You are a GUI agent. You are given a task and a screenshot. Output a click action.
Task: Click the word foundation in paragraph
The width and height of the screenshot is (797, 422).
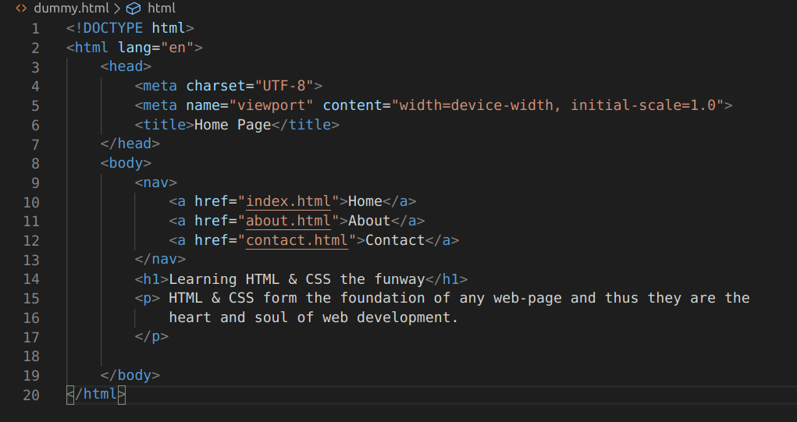(x=382, y=297)
